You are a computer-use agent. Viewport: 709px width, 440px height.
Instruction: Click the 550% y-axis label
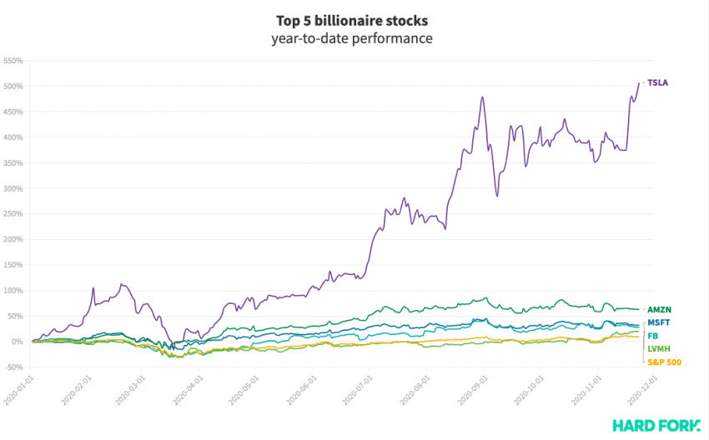[15, 61]
